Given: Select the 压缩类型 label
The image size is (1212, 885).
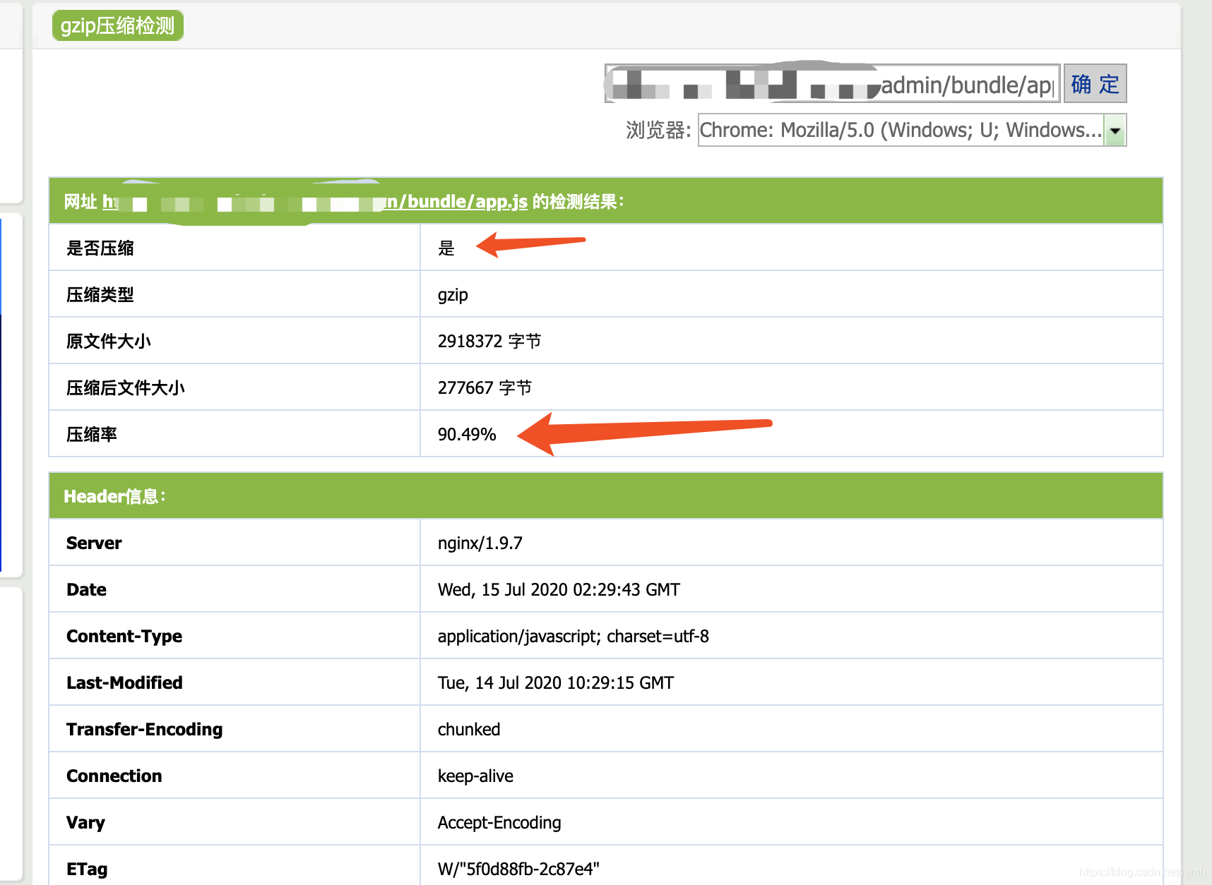Looking at the screenshot, I should [100, 295].
